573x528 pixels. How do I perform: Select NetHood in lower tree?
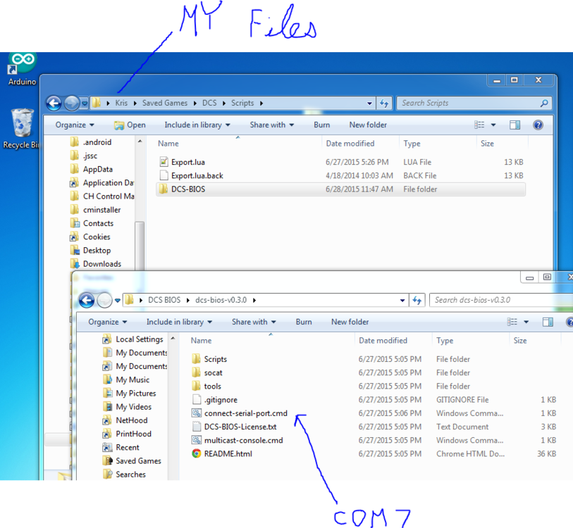point(125,421)
